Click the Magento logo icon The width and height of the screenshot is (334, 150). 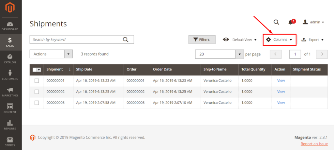11,8
